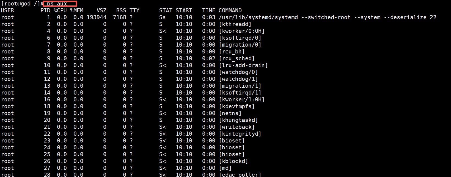Click the [root@god /]# shell prompt
The image size is (451, 177).
22,4
